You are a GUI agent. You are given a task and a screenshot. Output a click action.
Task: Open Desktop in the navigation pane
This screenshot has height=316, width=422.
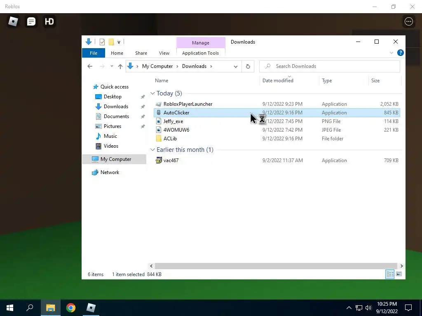(x=113, y=96)
